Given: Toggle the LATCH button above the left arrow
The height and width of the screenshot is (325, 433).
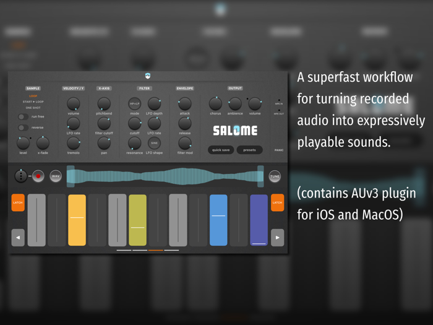Looking at the screenshot, I should click(18, 202).
